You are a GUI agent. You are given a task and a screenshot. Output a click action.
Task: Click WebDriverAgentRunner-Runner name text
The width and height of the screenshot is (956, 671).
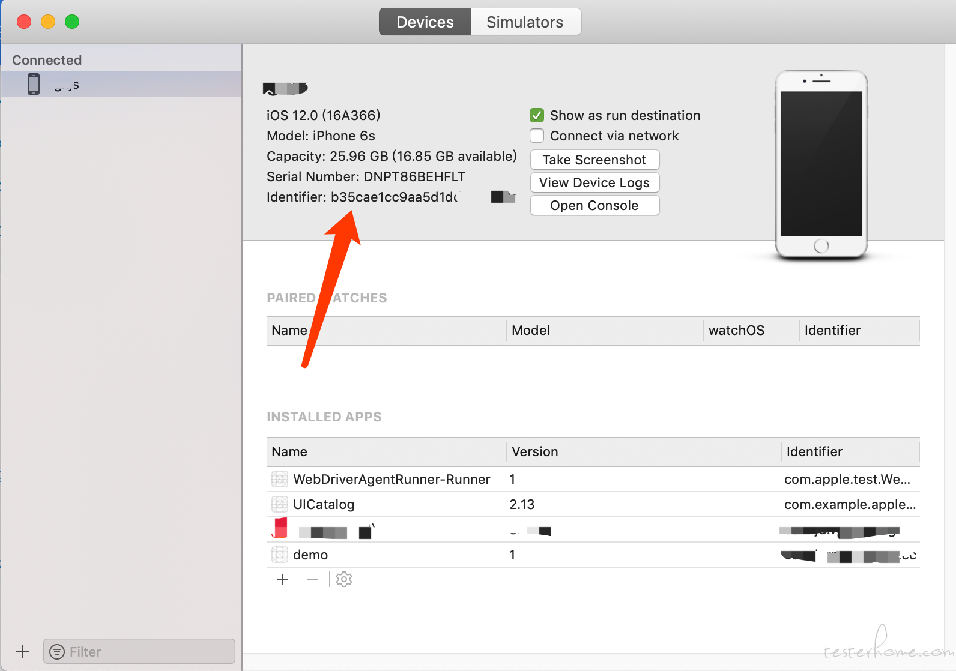pos(392,479)
